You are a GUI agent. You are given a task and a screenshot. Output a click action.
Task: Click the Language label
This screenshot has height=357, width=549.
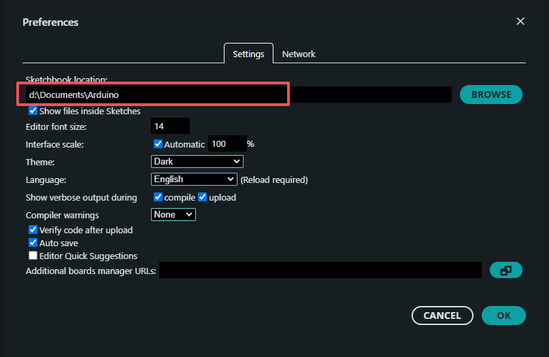46,180
